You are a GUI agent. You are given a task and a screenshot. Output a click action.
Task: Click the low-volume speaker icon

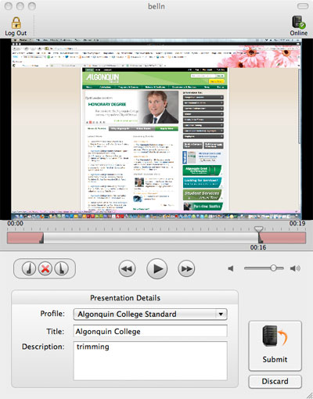[x=231, y=268]
